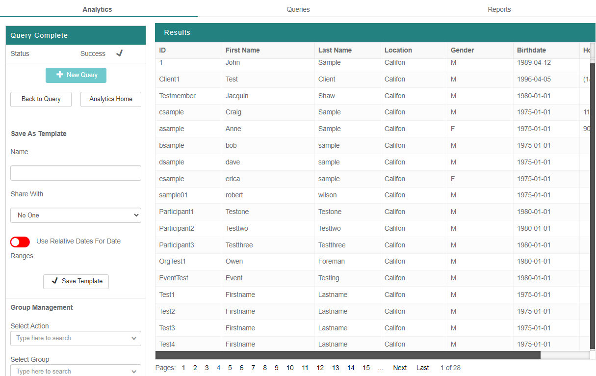Click the template Name input field
The width and height of the screenshot is (596, 376).
click(76, 173)
